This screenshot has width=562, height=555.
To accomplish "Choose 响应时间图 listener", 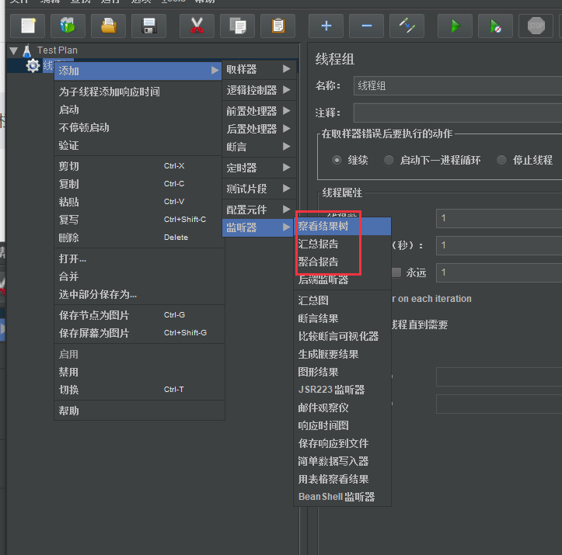I will [342, 425].
